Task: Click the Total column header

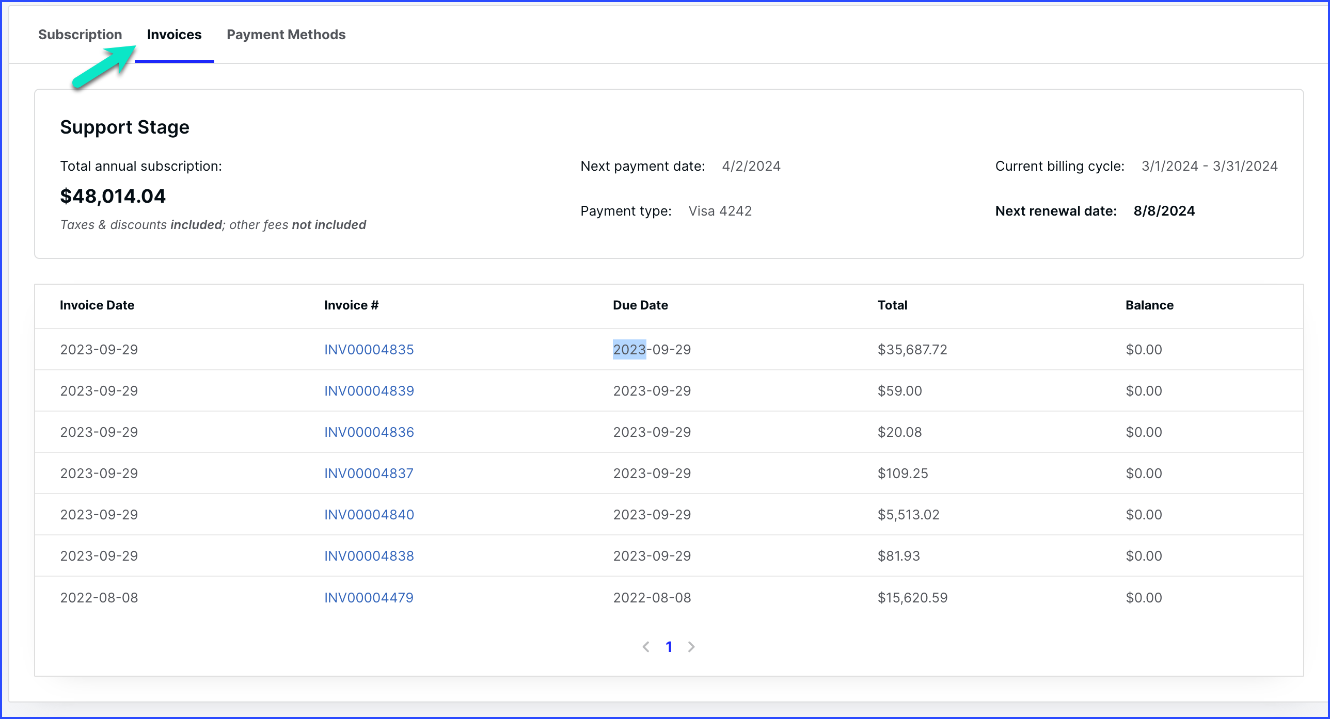Action: [x=892, y=305]
